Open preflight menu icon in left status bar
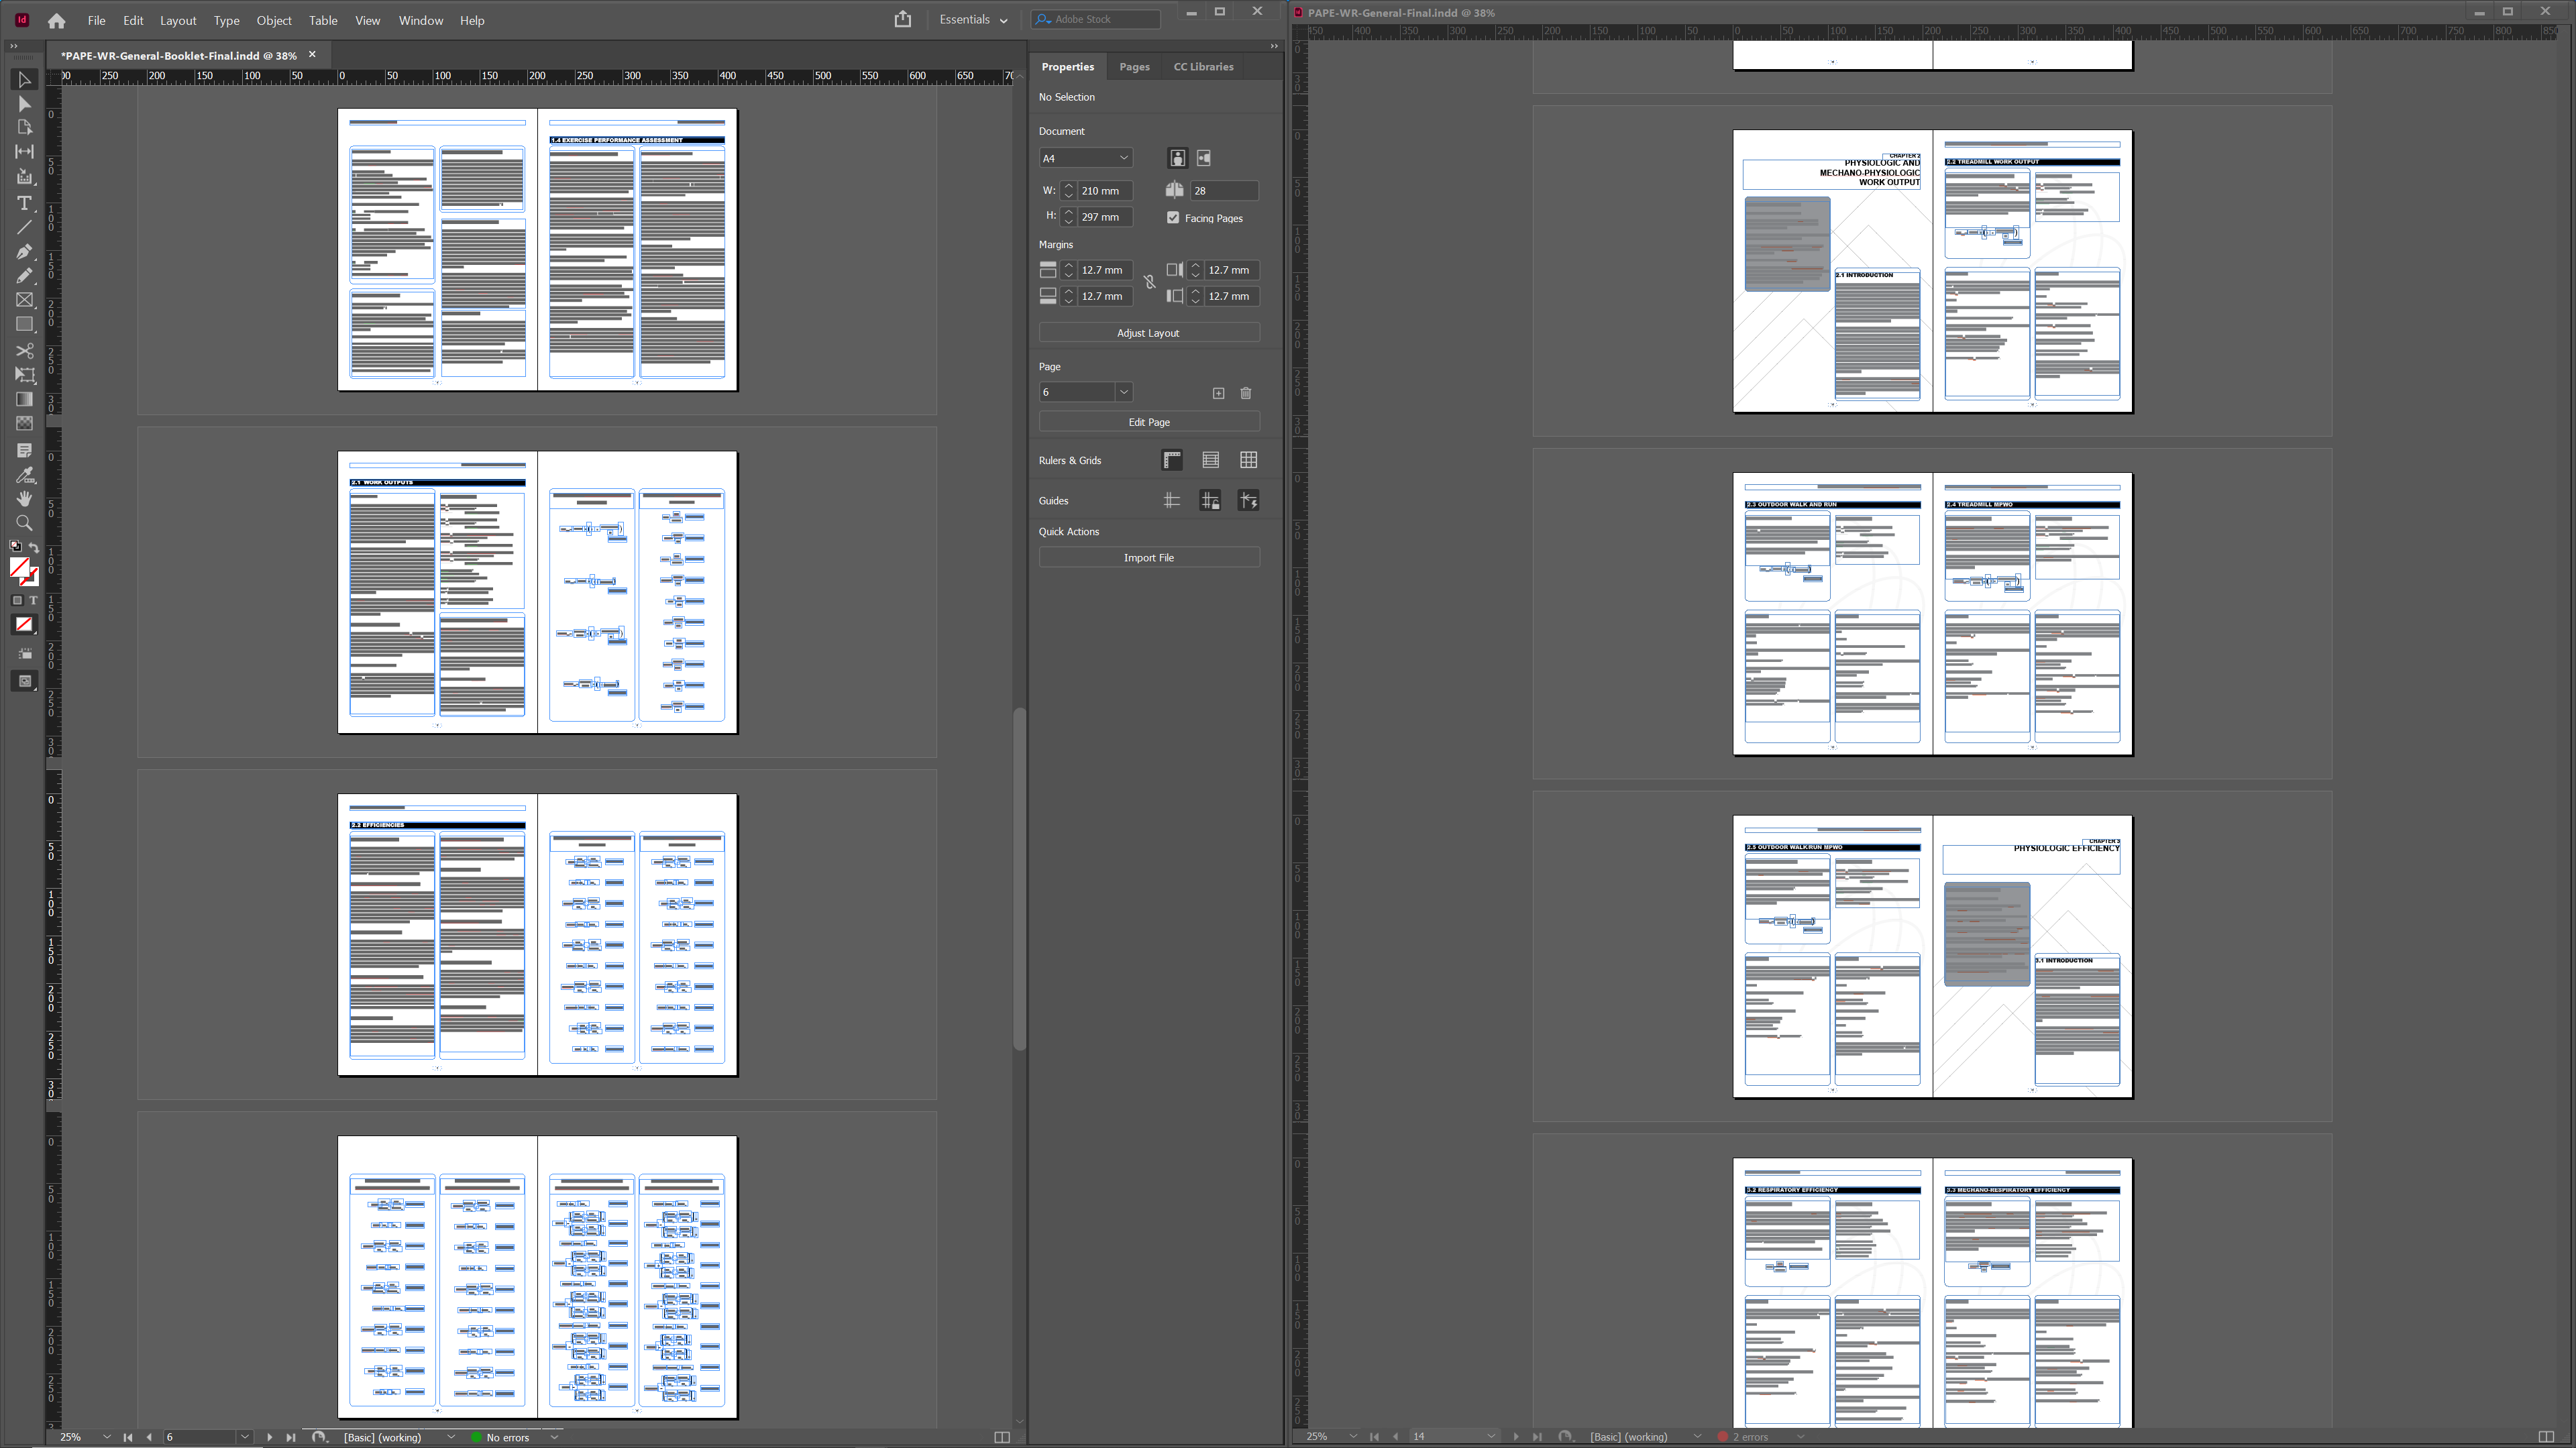 click(319, 1437)
